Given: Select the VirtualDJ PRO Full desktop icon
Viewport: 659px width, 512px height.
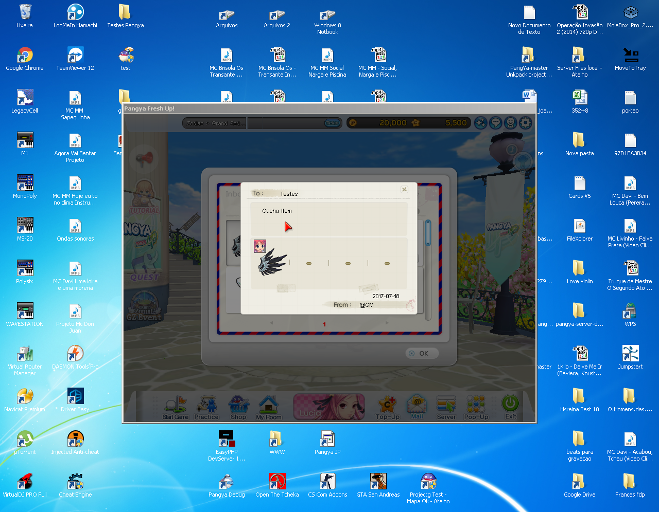Looking at the screenshot, I should (24, 485).
